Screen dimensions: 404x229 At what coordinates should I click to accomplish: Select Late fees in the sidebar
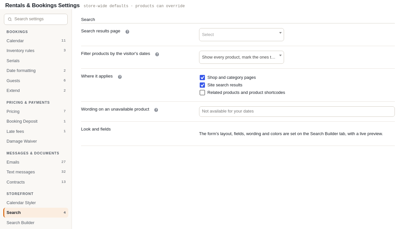tap(36, 132)
